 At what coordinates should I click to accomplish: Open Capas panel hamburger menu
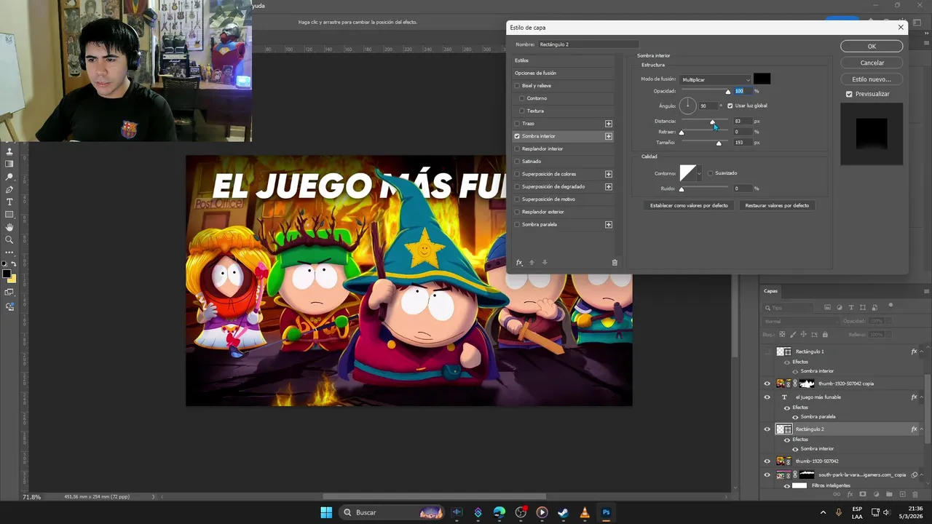coord(926,291)
